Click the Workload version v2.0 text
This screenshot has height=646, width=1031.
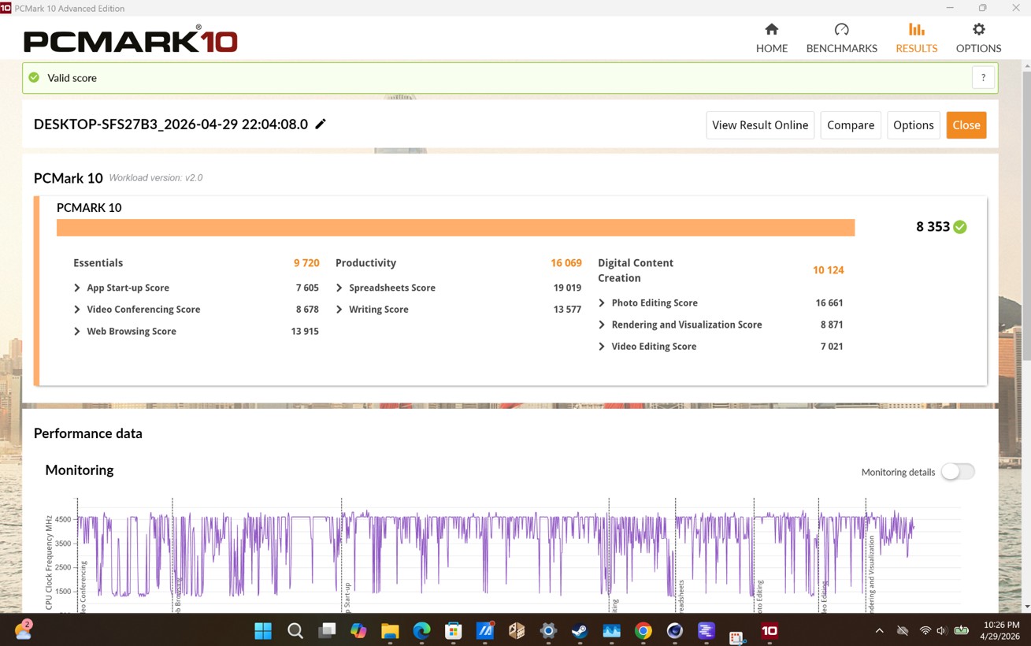156,178
